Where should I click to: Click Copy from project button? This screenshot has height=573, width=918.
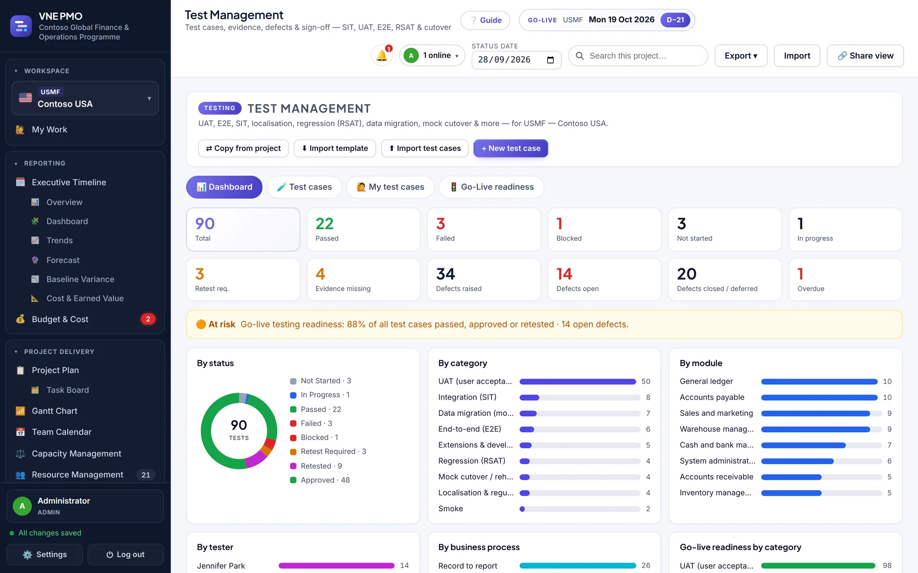coord(243,148)
